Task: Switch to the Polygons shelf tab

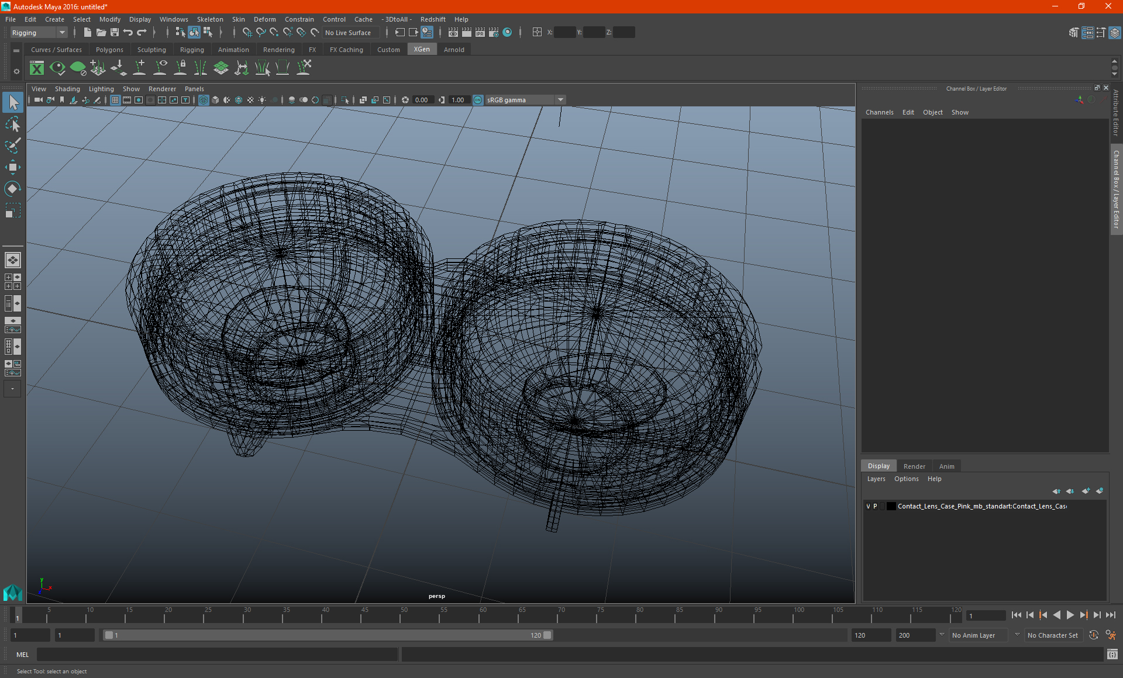Action: click(109, 50)
